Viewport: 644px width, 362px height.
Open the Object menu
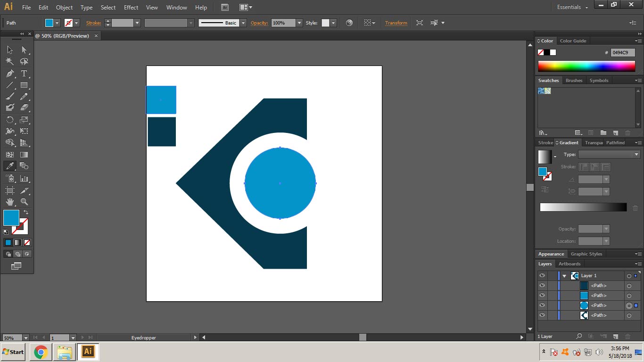click(x=64, y=8)
